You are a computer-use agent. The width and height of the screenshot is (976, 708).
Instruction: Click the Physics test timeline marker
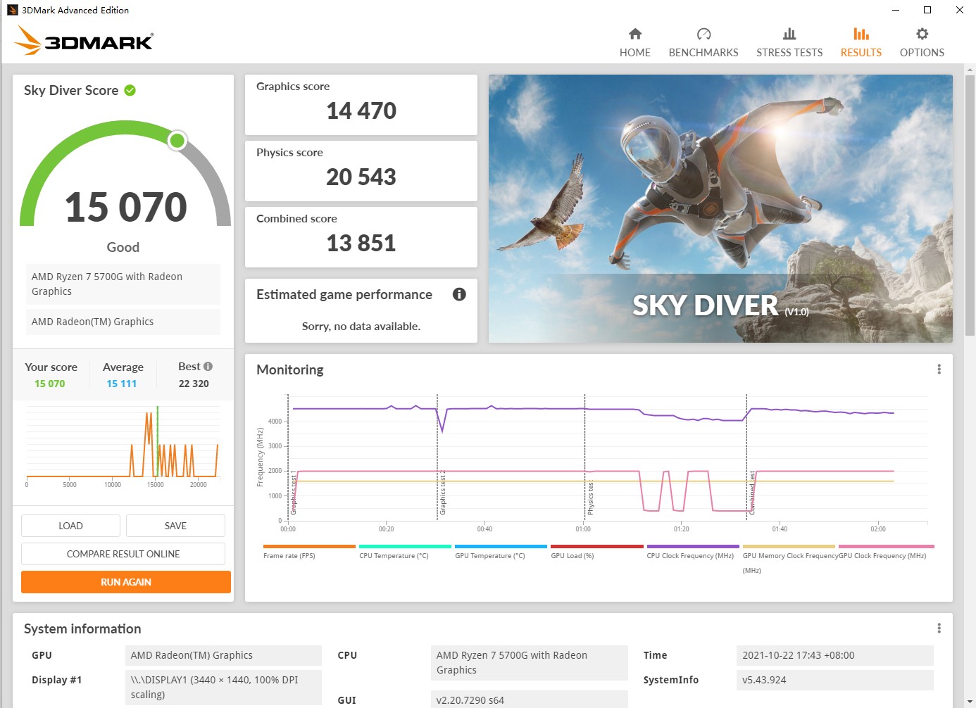click(590, 498)
